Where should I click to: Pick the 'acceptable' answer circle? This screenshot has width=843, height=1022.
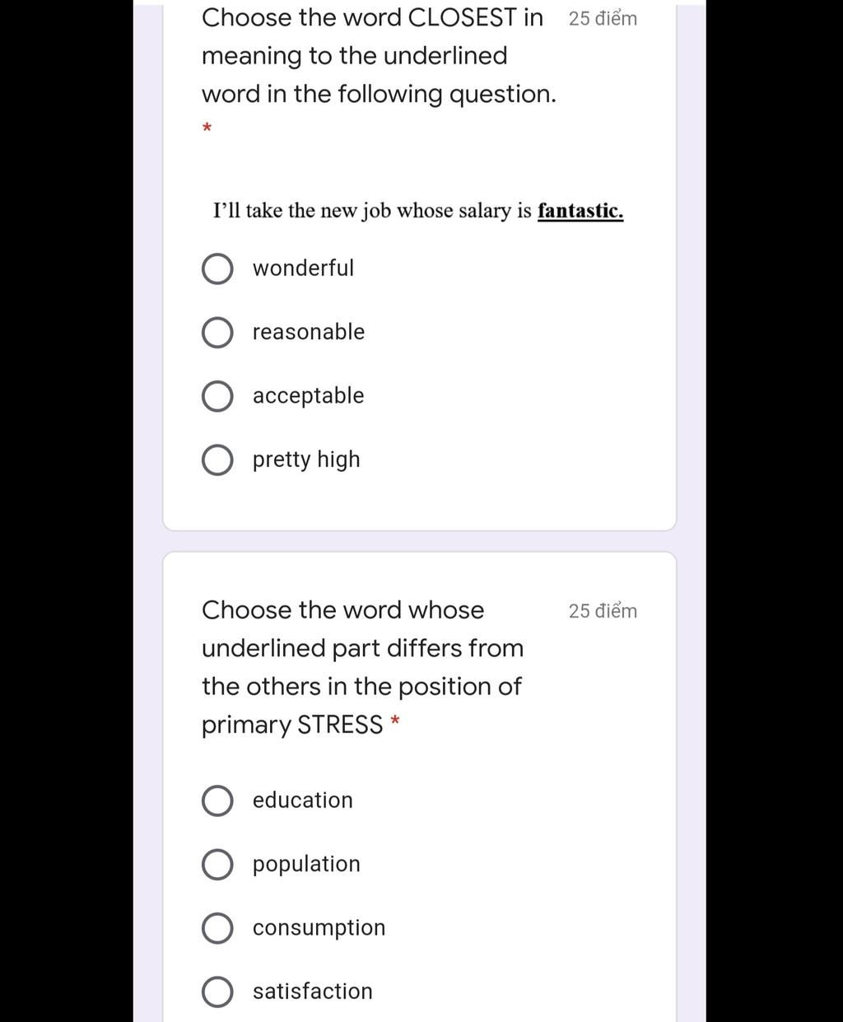coord(217,396)
